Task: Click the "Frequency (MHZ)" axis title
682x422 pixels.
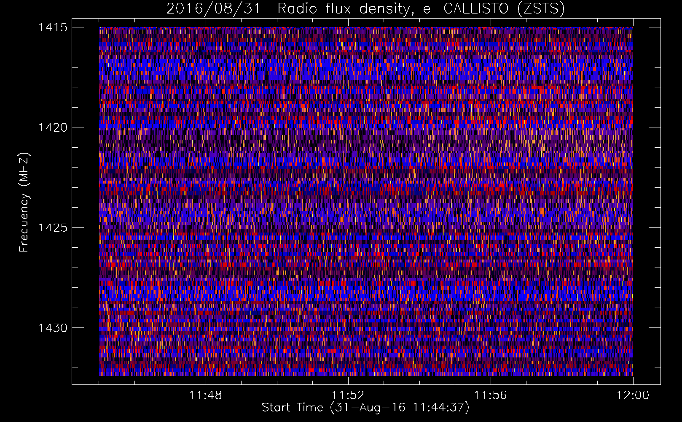Action: [x=24, y=202]
